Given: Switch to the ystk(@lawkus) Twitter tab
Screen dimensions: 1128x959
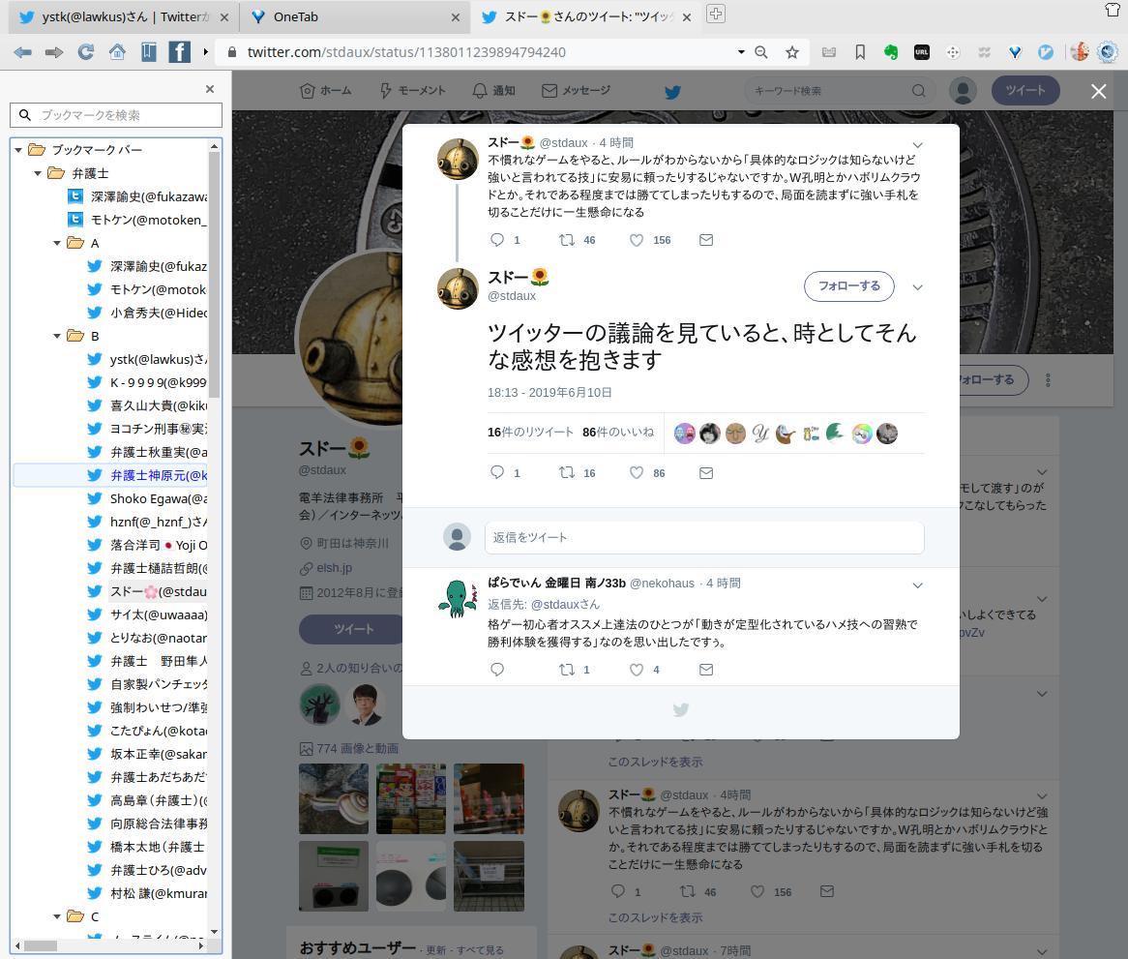Looking at the screenshot, I should [123, 16].
